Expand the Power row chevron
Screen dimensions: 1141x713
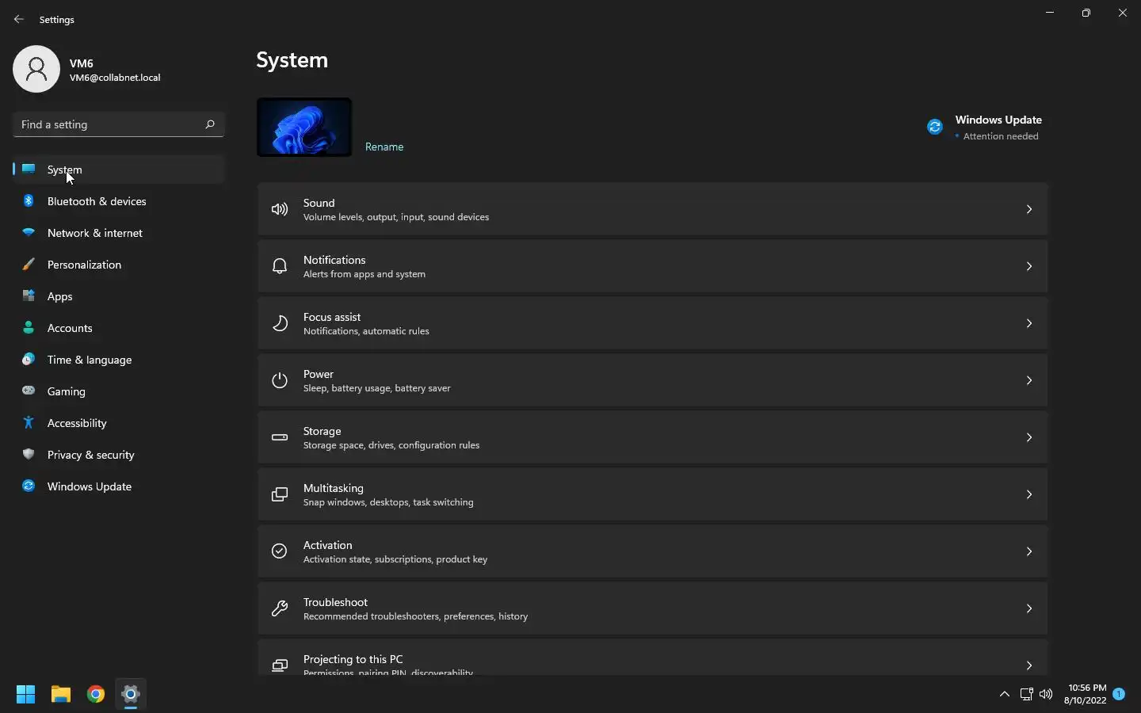tap(1029, 380)
